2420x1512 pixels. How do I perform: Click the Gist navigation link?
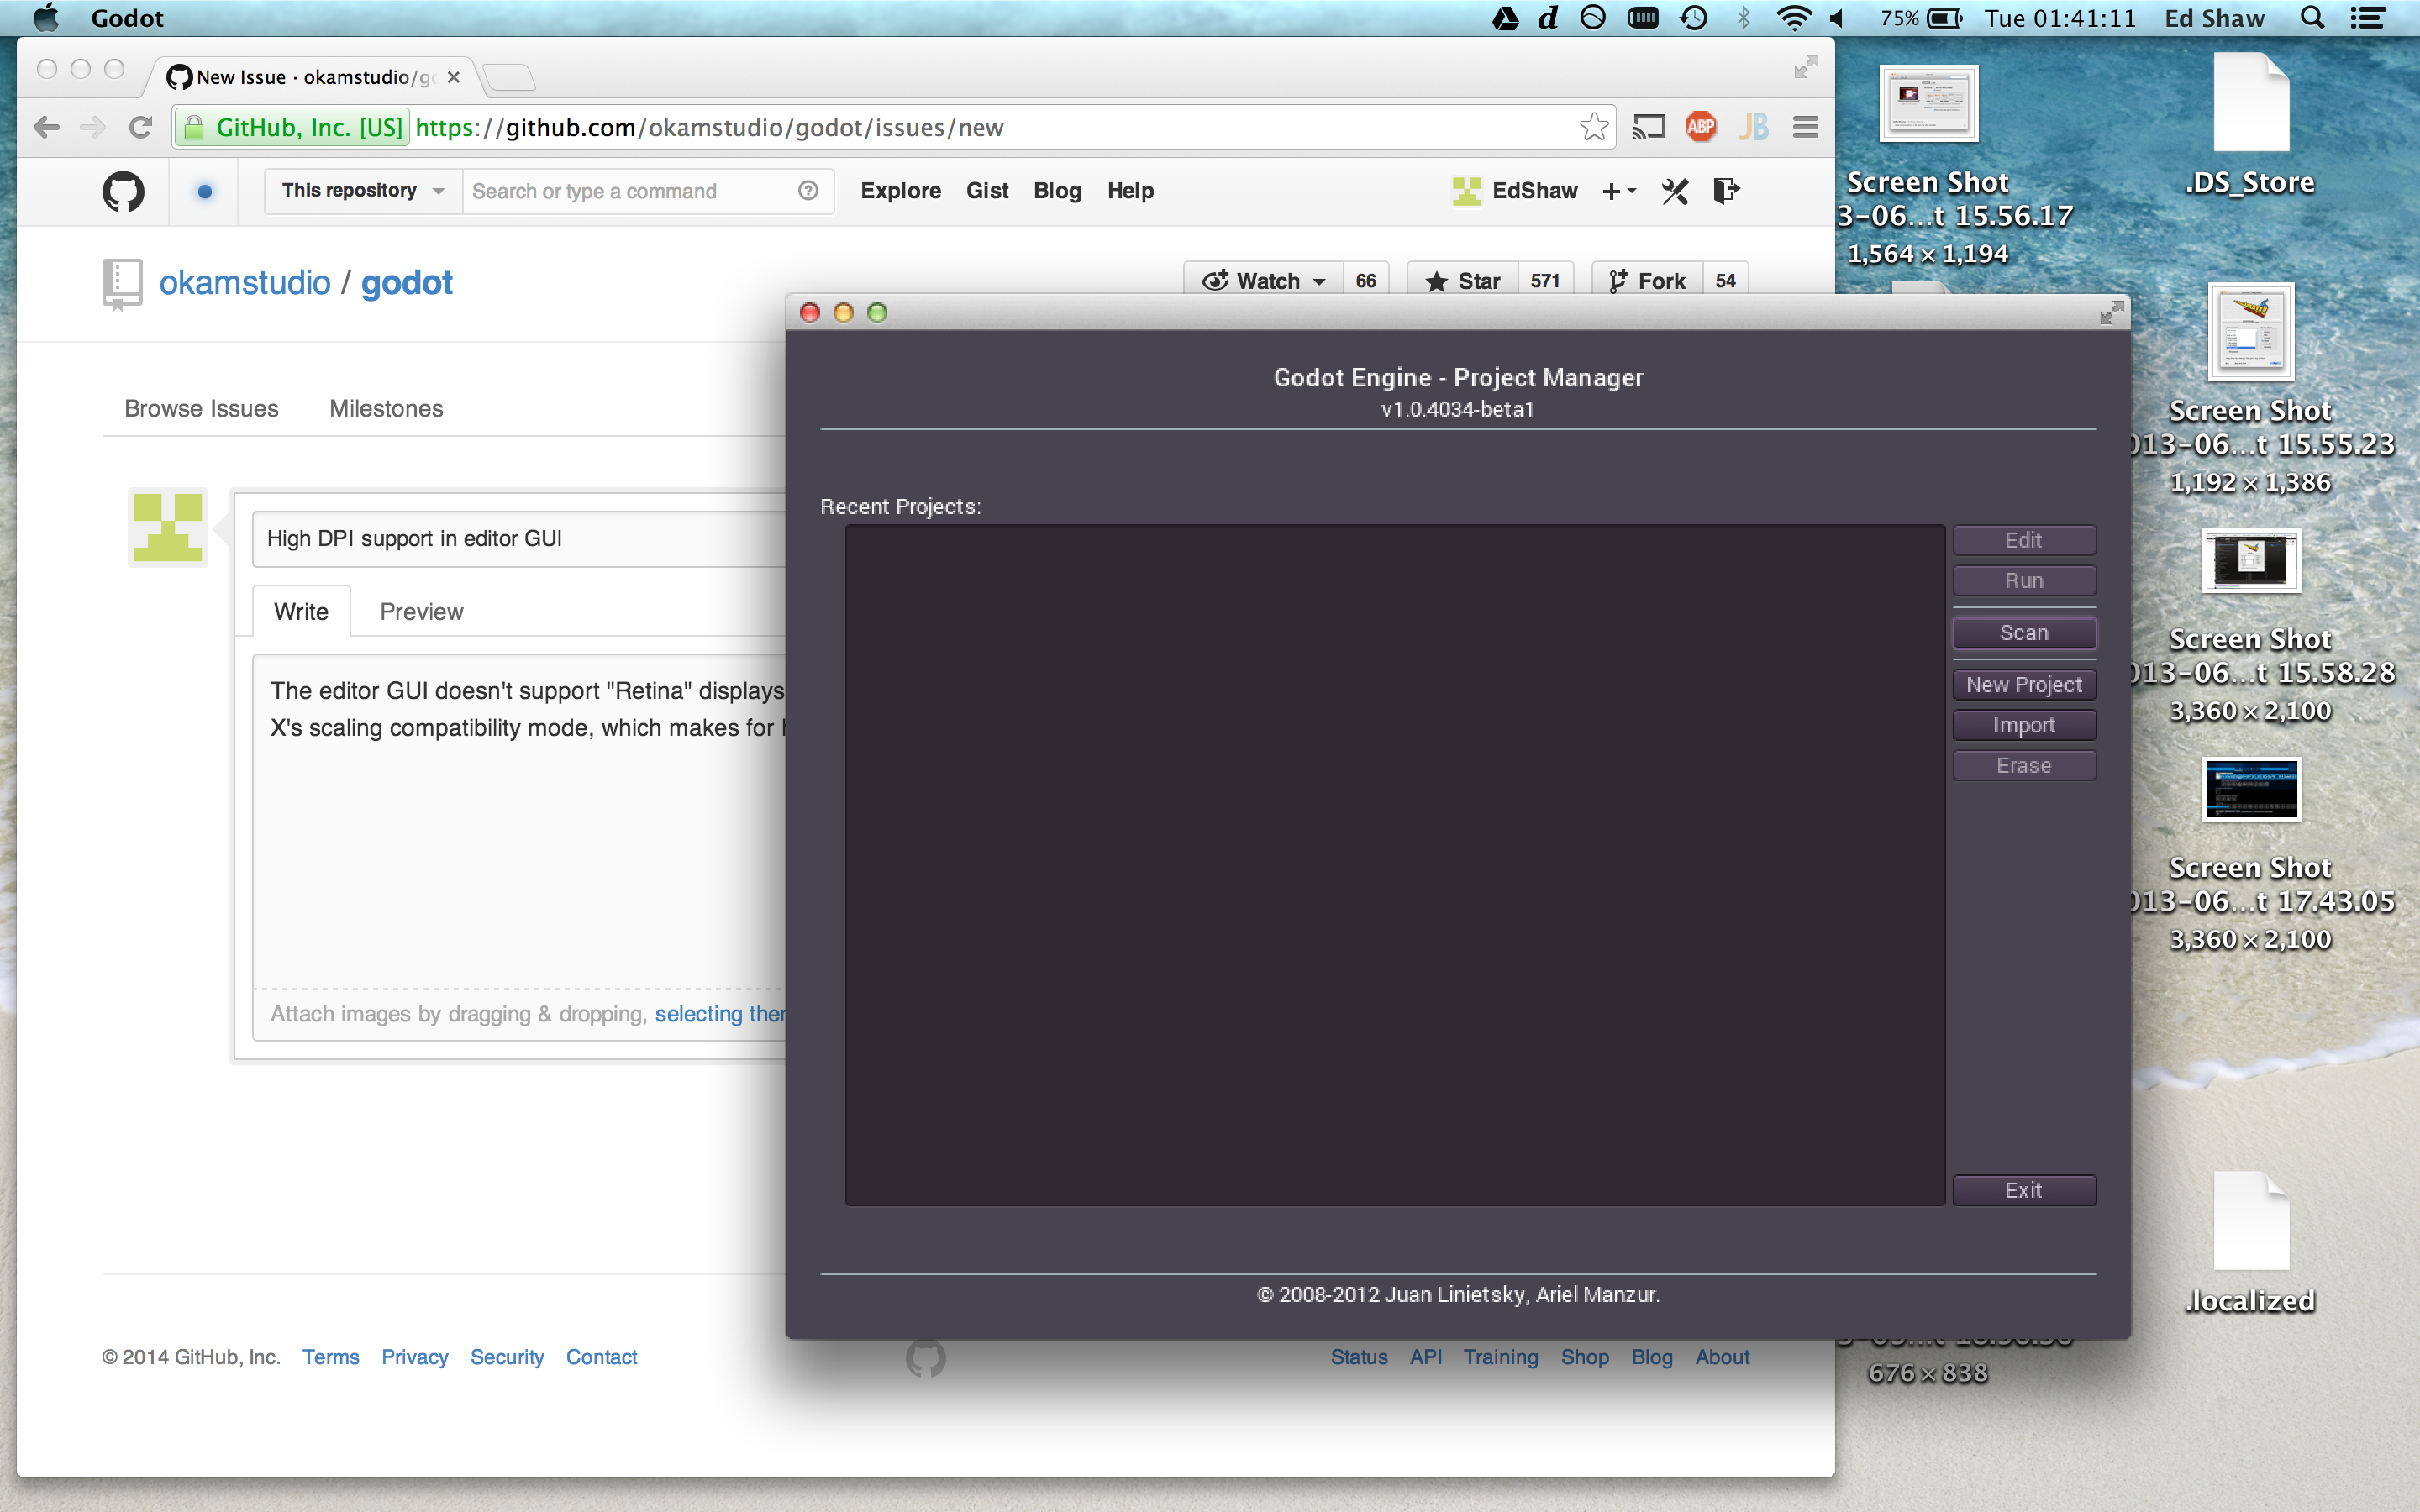(987, 191)
